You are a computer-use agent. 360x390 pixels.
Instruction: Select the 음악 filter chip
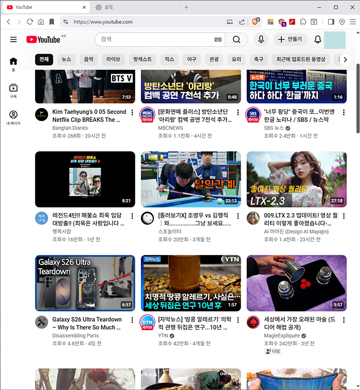(x=88, y=60)
